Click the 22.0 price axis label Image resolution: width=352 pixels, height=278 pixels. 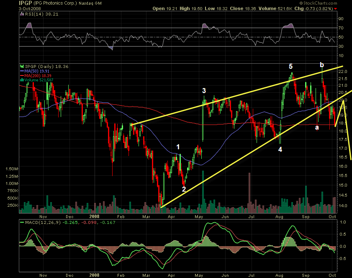coord(343,72)
